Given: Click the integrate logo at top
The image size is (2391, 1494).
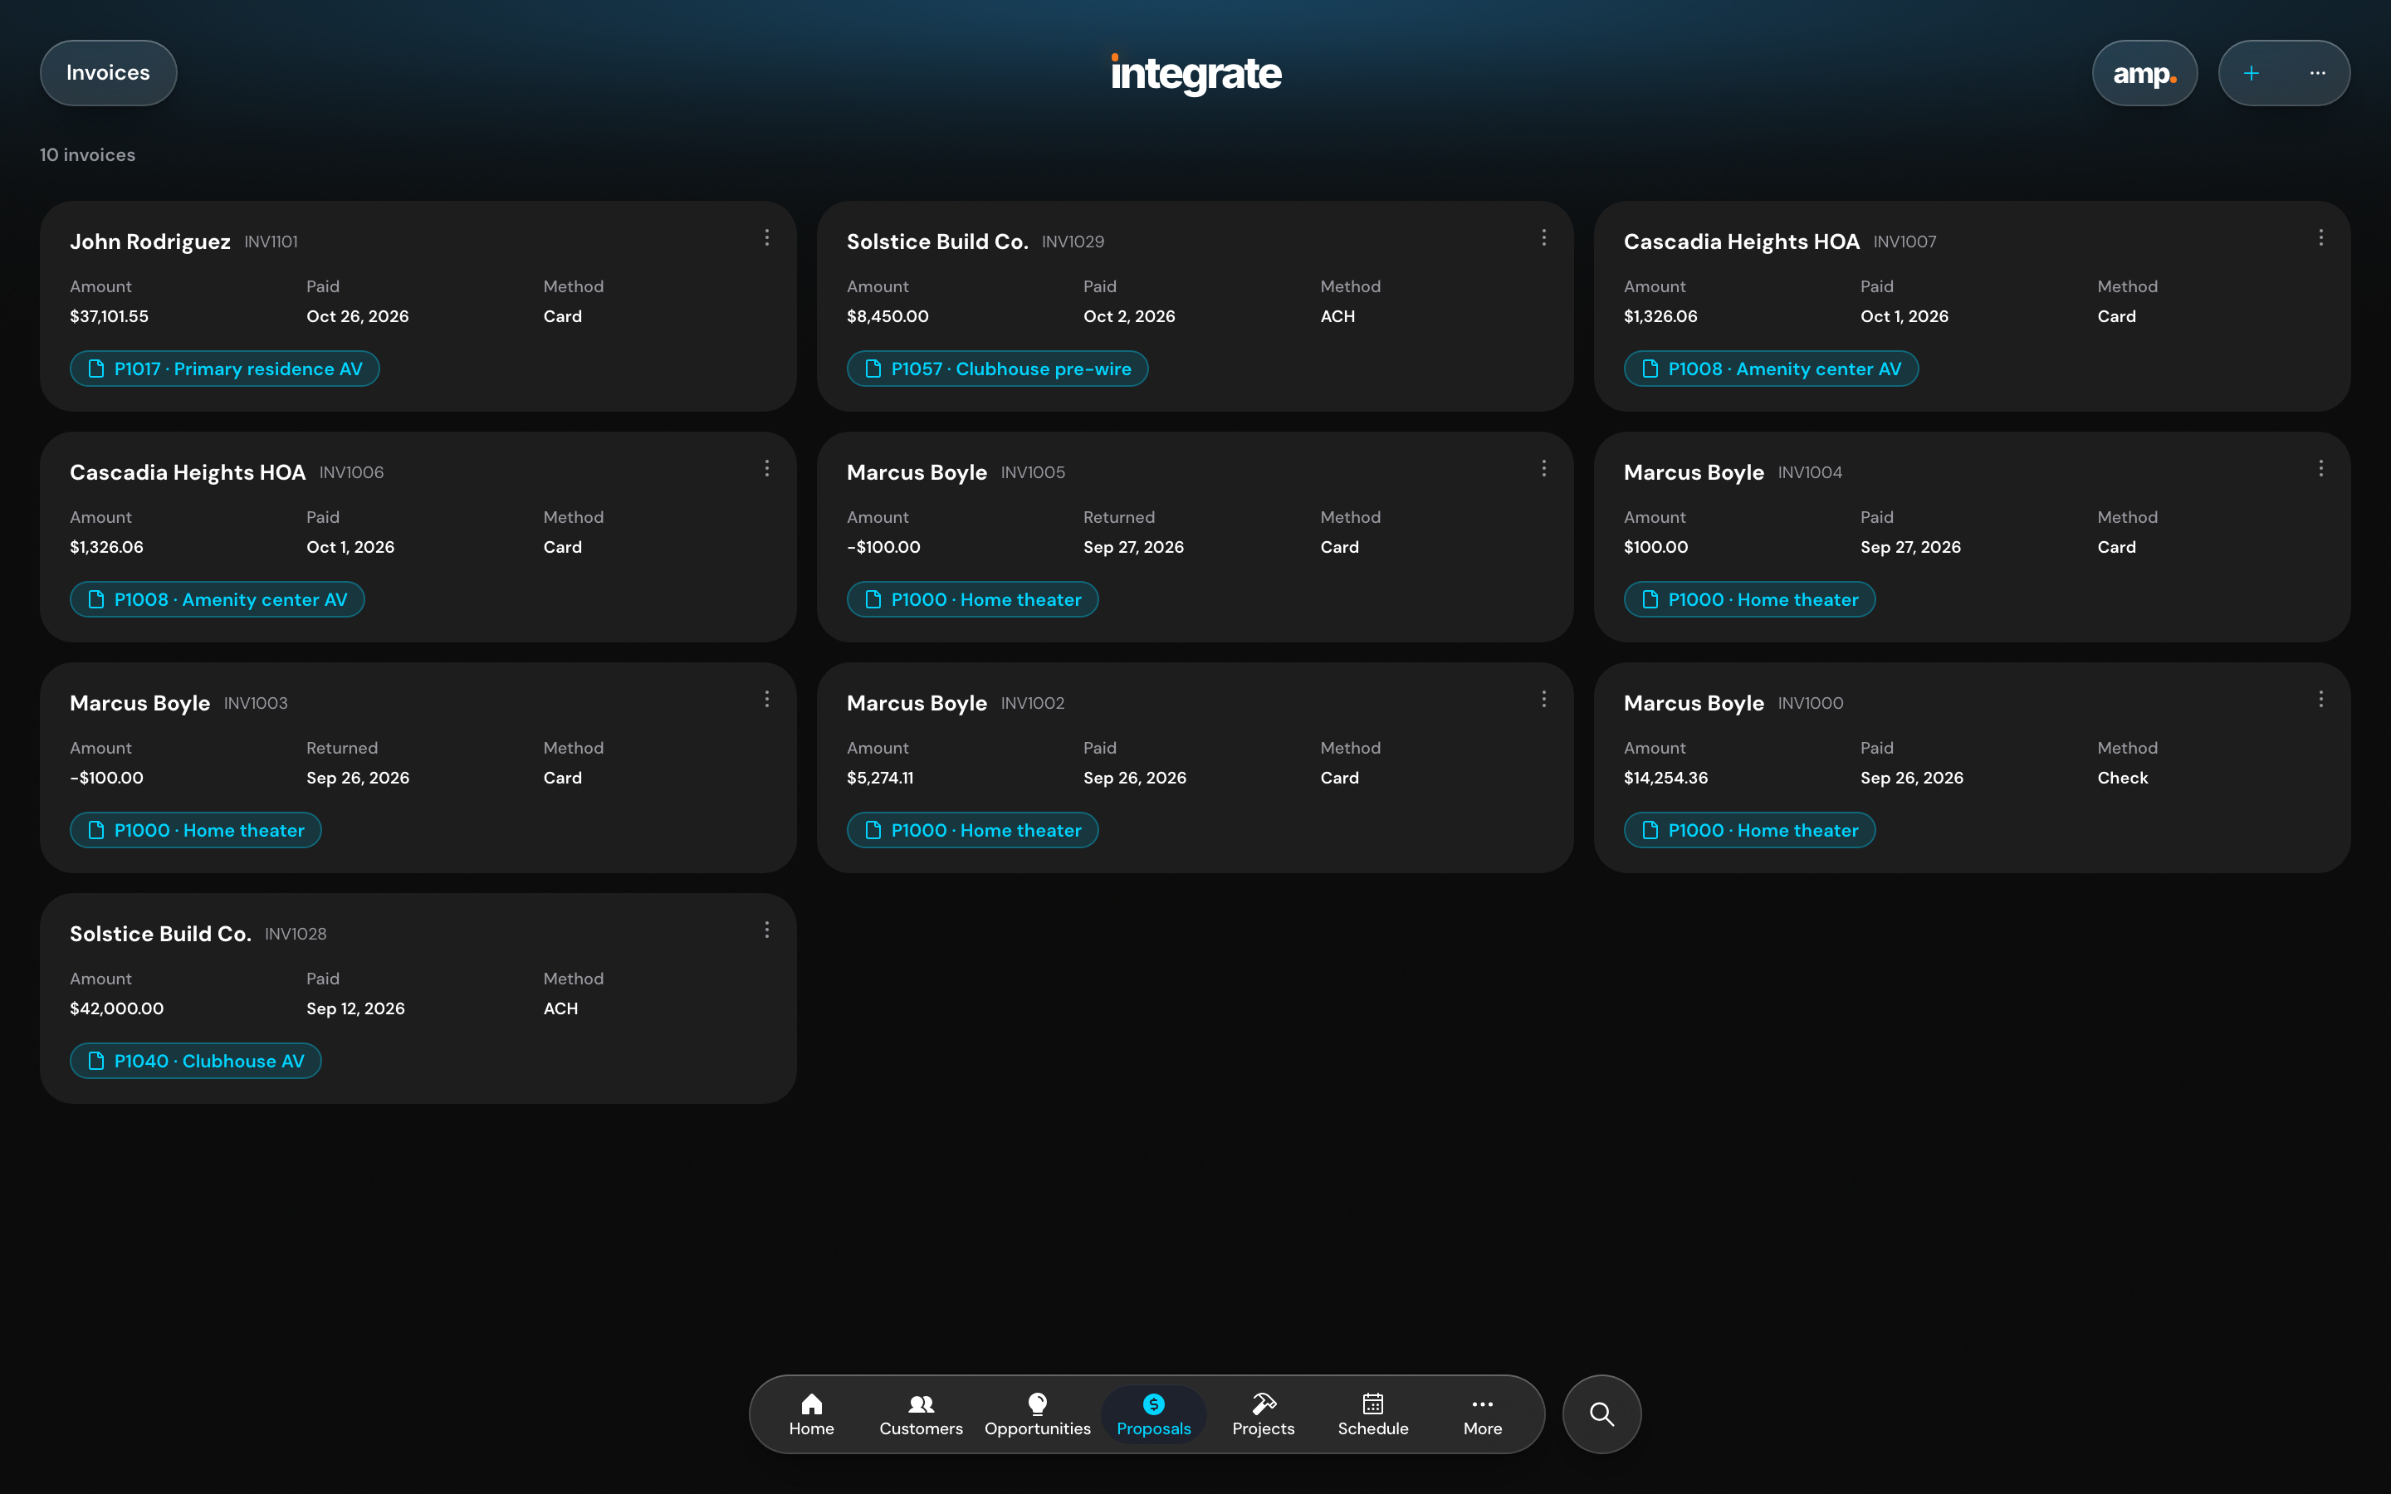Looking at the screenshot, I should pyautogui.click(x=1195, y=73).
